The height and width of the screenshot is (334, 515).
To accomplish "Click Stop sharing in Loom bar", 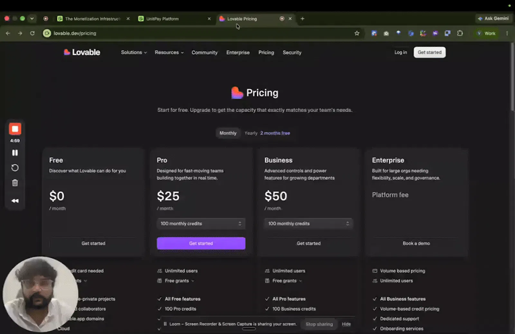I will coord(319,324).
